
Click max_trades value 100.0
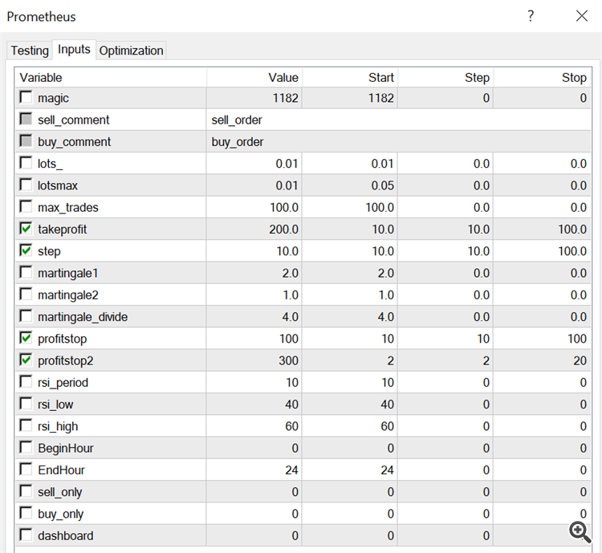(283, 208)
